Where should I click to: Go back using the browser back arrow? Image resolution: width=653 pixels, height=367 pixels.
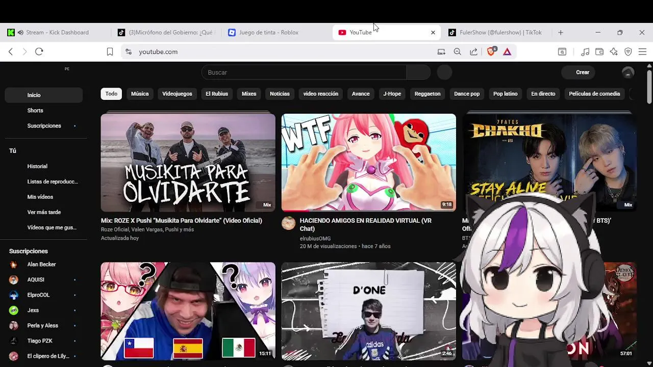click(x=11, y=51)
